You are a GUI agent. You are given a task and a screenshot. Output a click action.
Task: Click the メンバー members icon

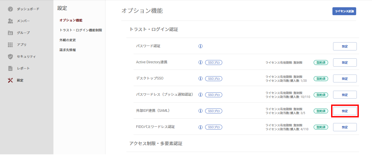10,21
